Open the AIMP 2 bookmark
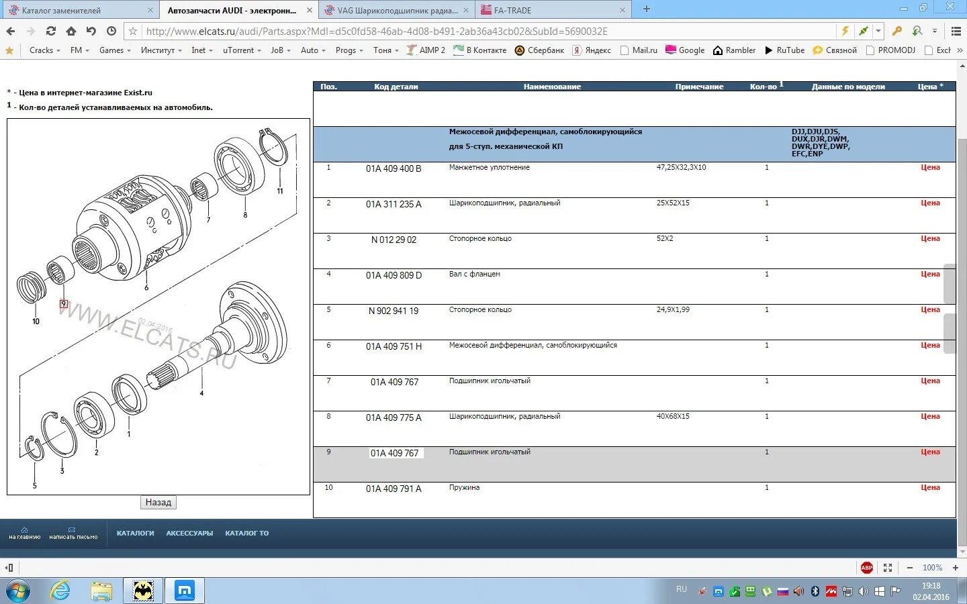Image resolution: width=967 pixels, height=604 pixels. [426, 50]
